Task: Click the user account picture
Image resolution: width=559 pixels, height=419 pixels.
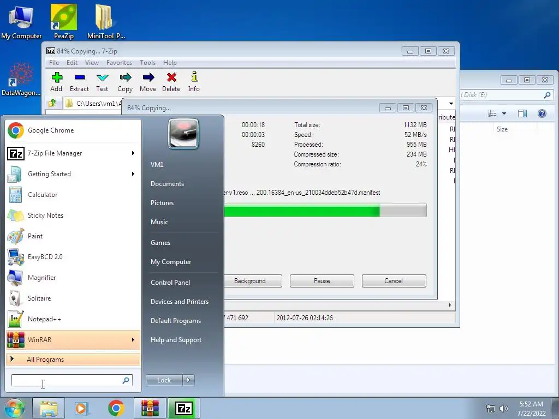Action: (x=183, y=134)
